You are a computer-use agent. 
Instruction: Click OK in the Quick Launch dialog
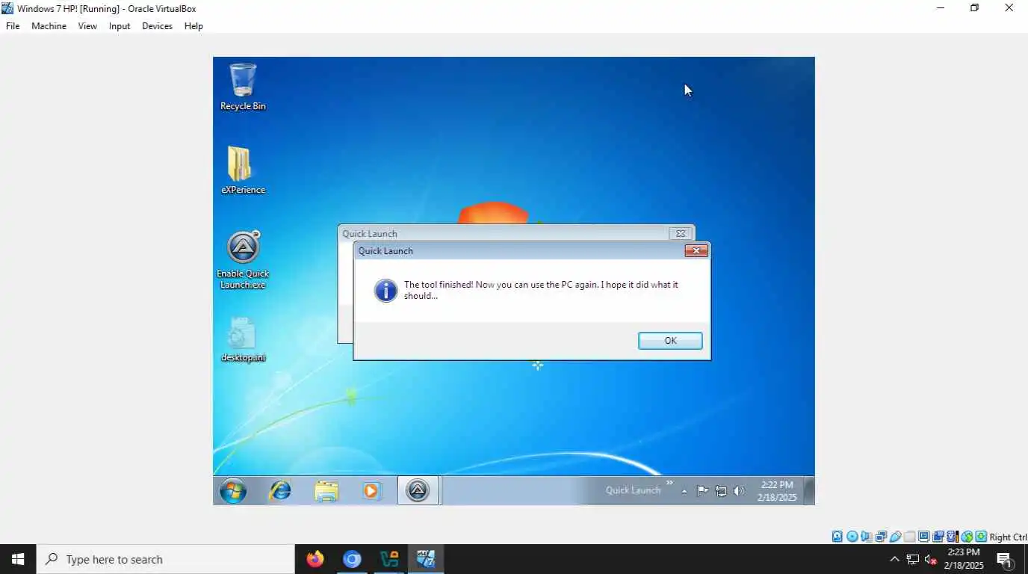(x=670, y=341)
